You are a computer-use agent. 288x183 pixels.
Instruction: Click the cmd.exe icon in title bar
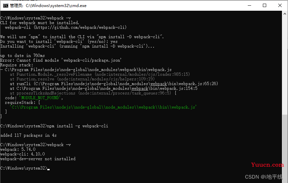(5, 6)
